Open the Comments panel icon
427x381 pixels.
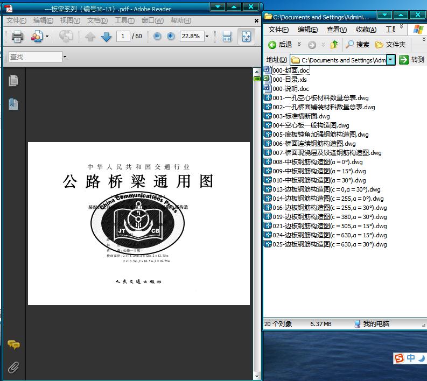(x=13, y=344)
